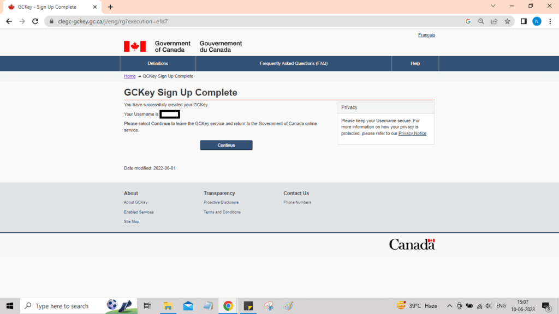Click the share page icon in address bar
The width and height of the screenshot is (559, 314).
coord(494,21)
